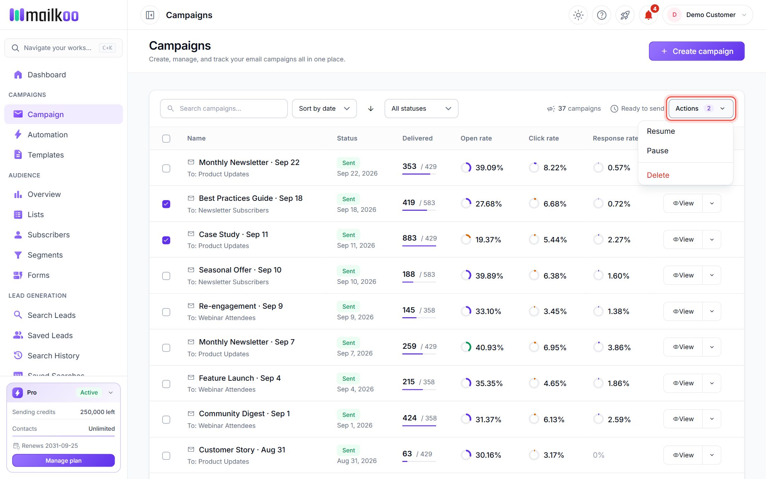
Task: Select Resume from Actions menu
Action: (685, 131)
